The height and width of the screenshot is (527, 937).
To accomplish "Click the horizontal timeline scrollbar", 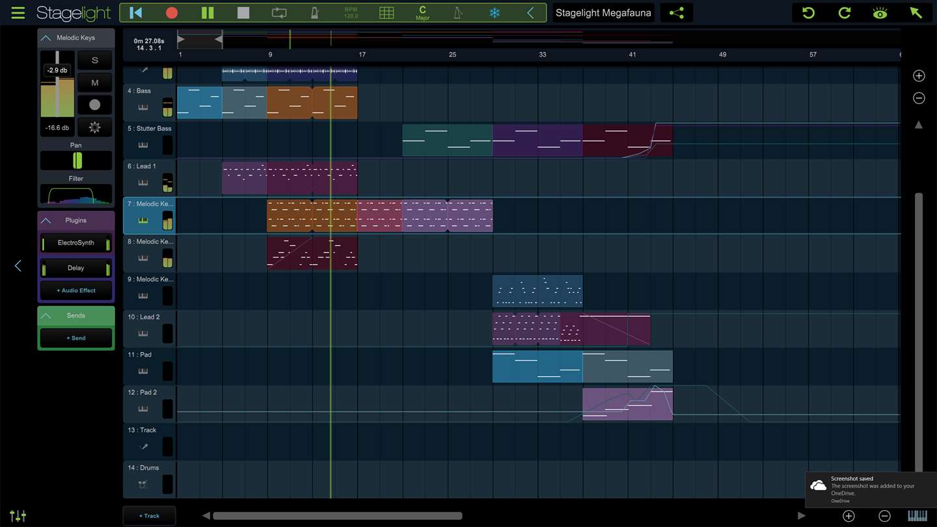I will click(337, 516).
